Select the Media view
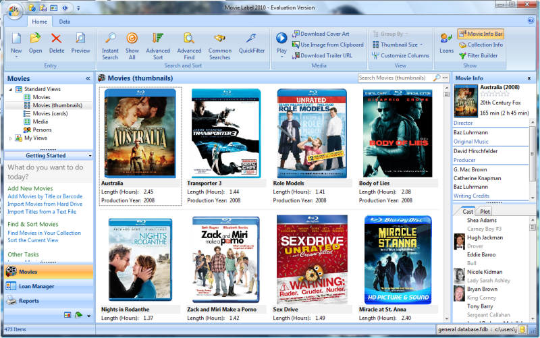Viewport: 540px width, 338px height. 40,121
